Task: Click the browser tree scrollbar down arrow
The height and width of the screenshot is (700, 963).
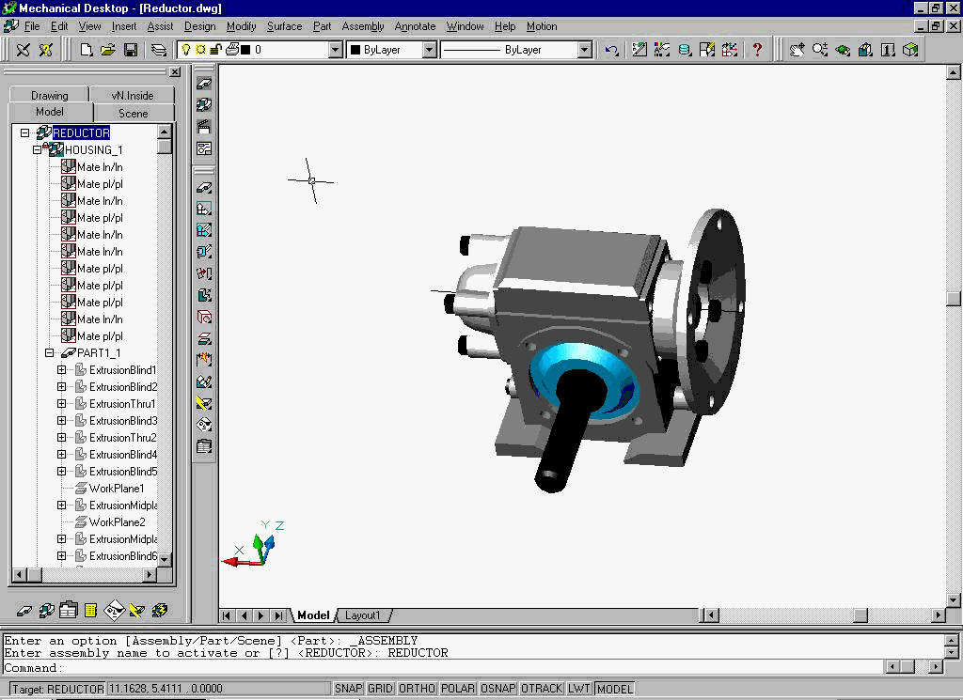Action: point(164,559)
